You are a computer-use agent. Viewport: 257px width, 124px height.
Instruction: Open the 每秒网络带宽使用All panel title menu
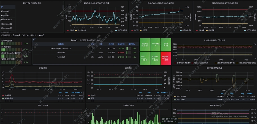pos(214,68)
